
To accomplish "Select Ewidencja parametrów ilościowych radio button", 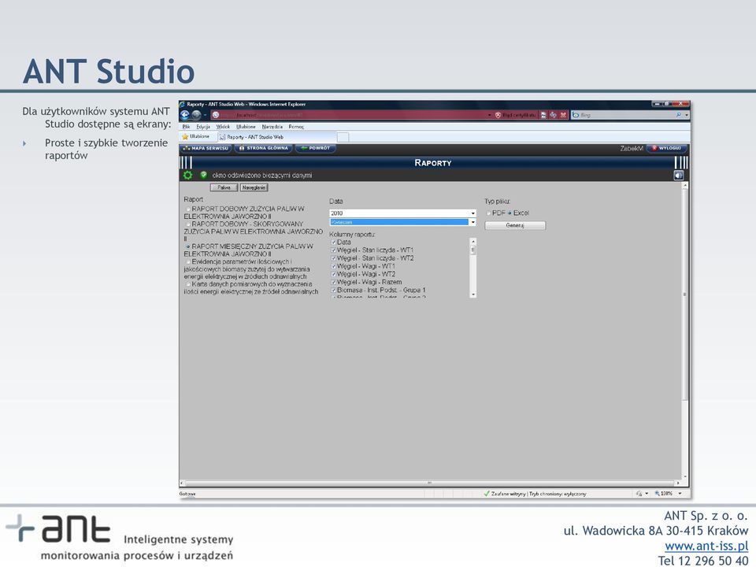I will (188, 261).
